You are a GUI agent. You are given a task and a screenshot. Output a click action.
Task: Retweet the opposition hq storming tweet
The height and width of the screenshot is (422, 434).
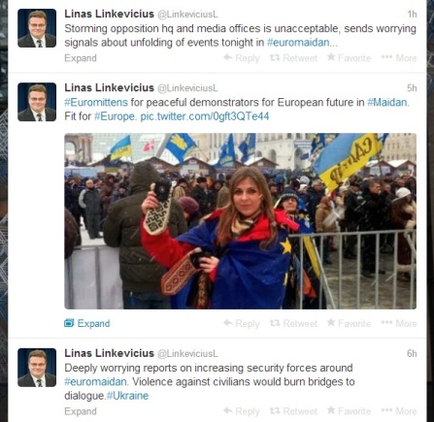[293, 58]
